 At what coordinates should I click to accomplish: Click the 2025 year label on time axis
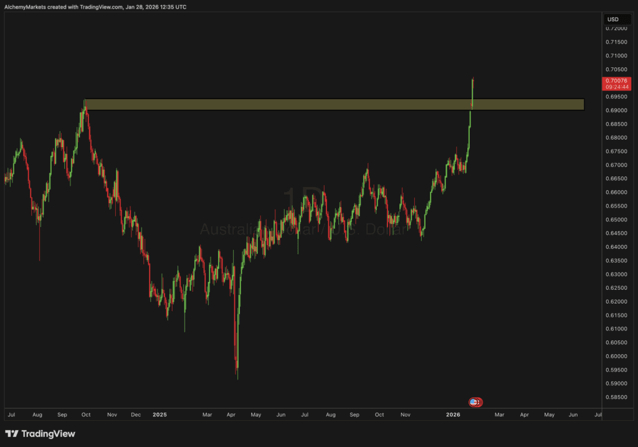point(159,415)
